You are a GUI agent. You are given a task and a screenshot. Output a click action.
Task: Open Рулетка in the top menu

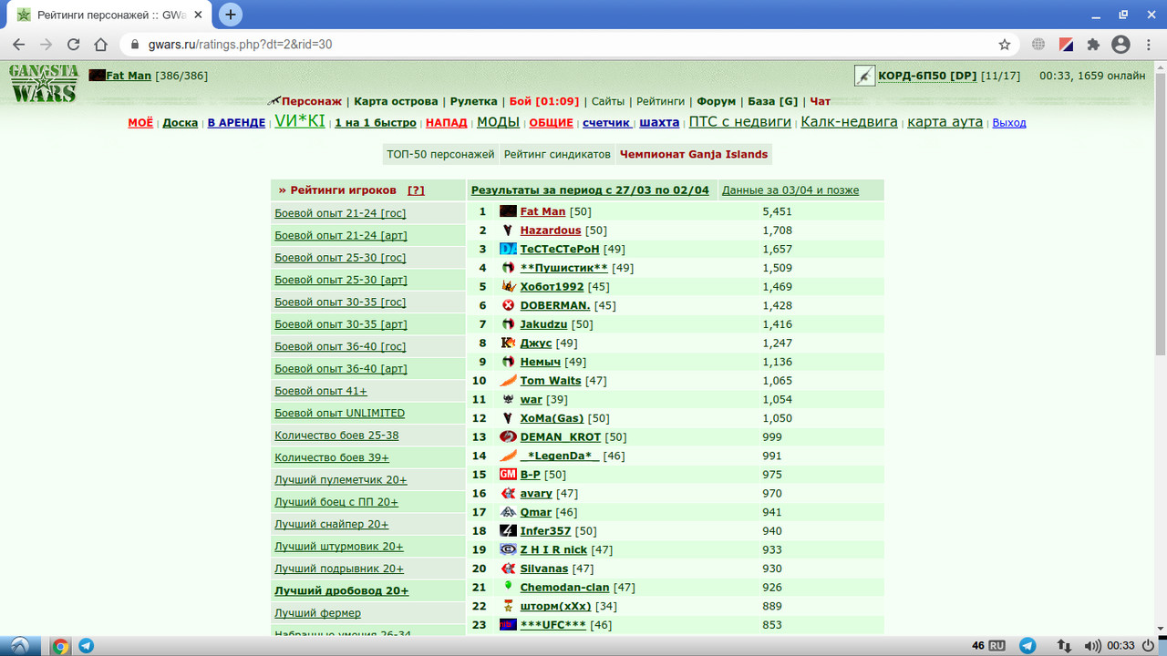(x=473, y=101)
